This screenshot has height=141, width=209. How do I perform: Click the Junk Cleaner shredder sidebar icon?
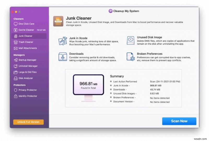[16, 36]
